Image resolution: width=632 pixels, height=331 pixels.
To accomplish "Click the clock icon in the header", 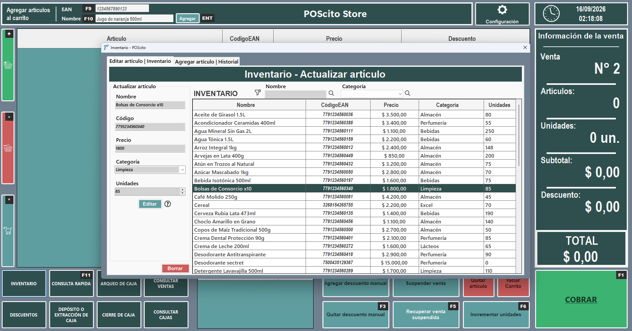I will 551,14.
